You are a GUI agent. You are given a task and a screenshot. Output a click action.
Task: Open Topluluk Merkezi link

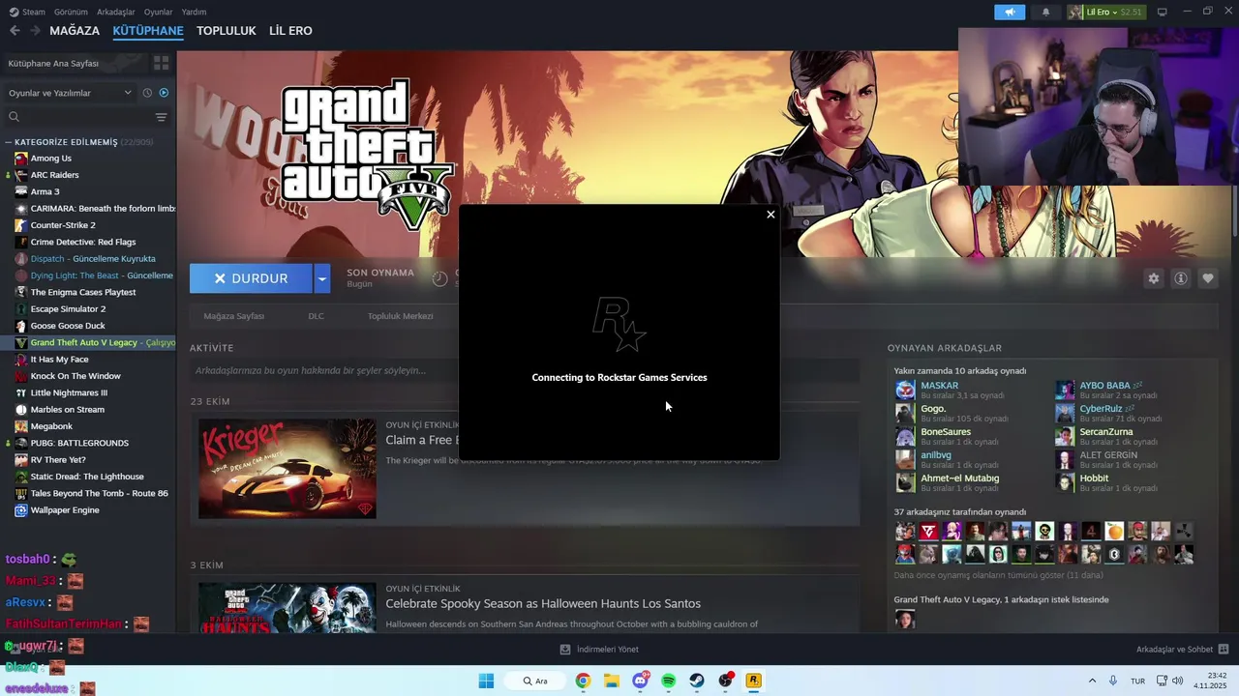point(400,316)
